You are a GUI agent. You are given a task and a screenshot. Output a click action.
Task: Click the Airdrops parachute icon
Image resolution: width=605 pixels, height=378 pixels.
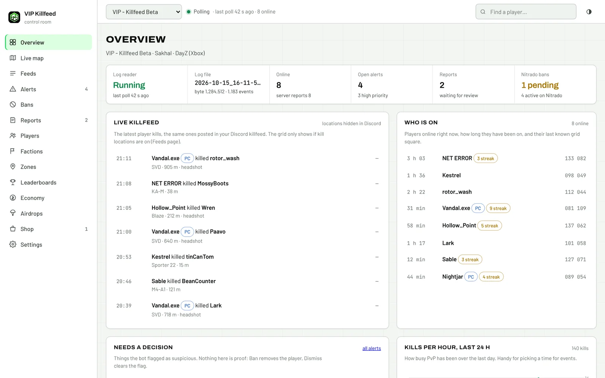pyautogui.click(x=13, y=213)
